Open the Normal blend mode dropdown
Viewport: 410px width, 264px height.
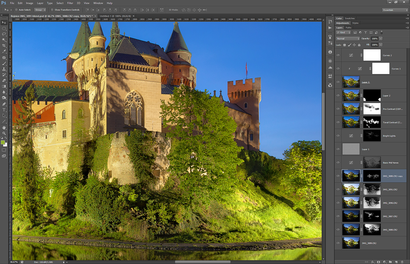348,39
